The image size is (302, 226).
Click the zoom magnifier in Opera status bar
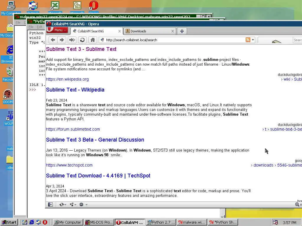tap(297, 205)
